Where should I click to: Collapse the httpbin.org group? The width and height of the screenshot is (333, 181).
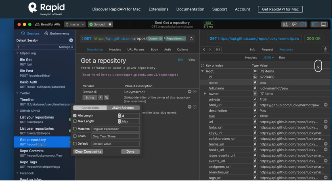coord(17,53)
